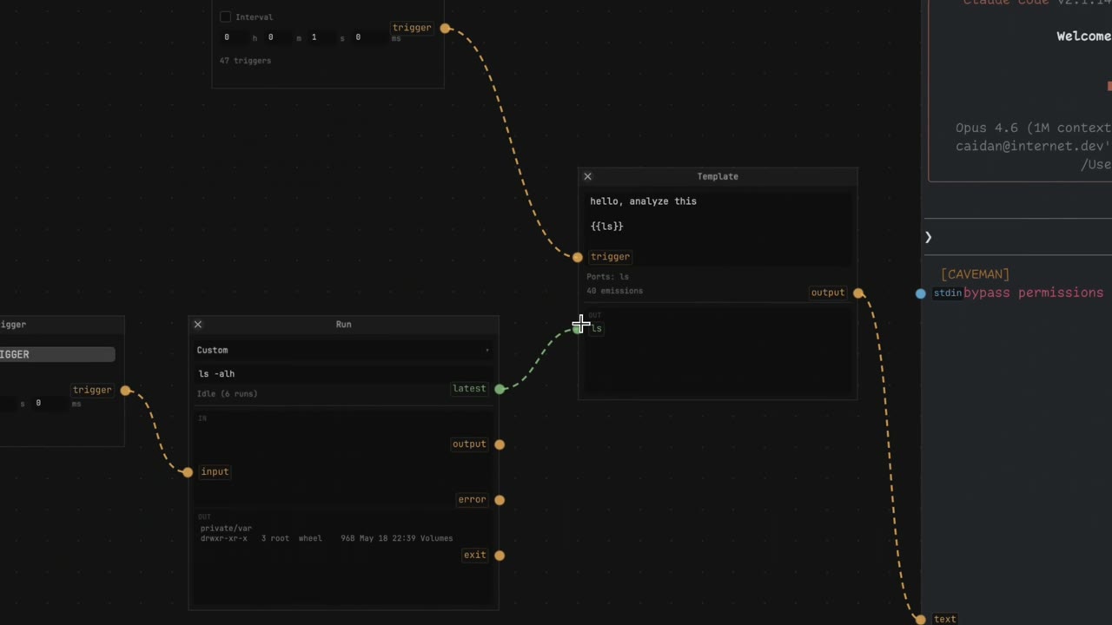Click the 'latest' port label
The image size is (1112, 625).
click(x=469, y=389)
